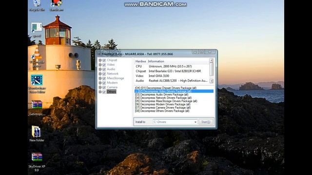Click the 'Information' column header
The image size is (312, 175).
pos(178,61)
